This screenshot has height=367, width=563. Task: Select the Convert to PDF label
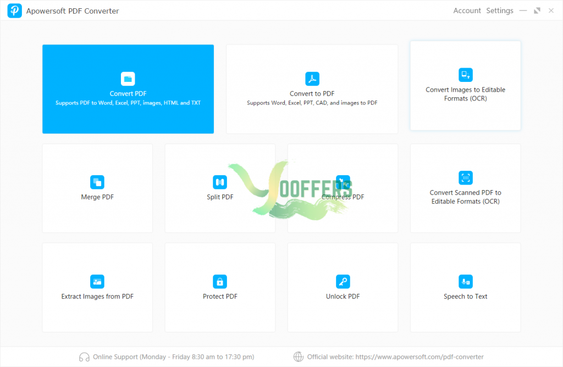click(x=312, y=93)
